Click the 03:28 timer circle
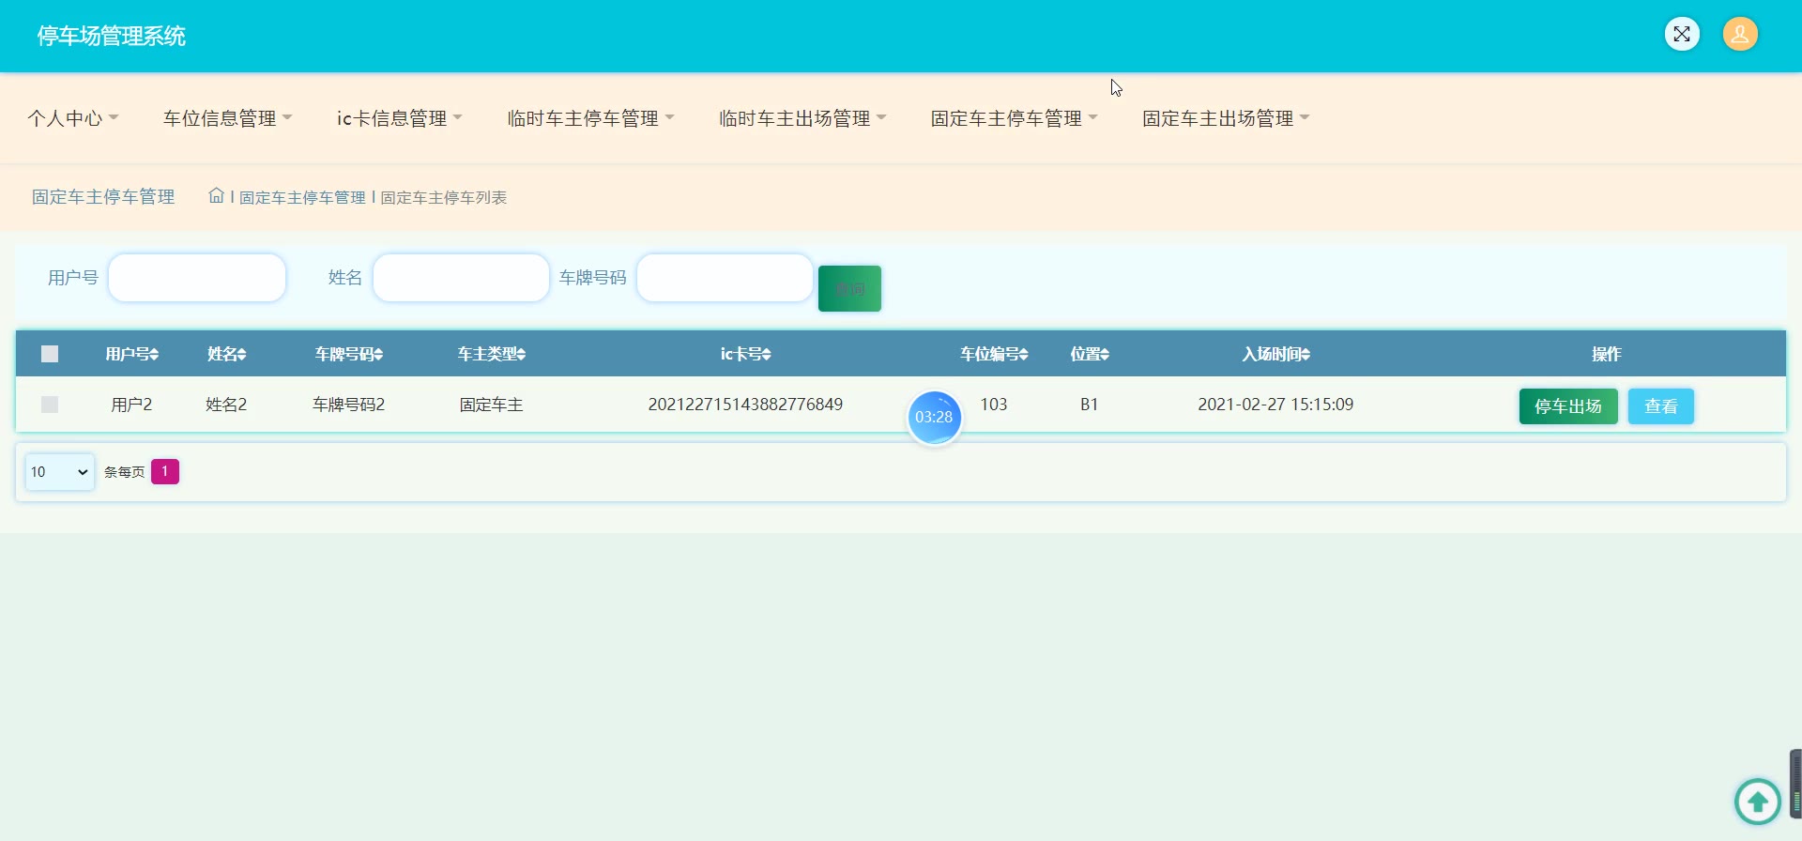This screenshot has height=841, width=1802. coord(934,418)
